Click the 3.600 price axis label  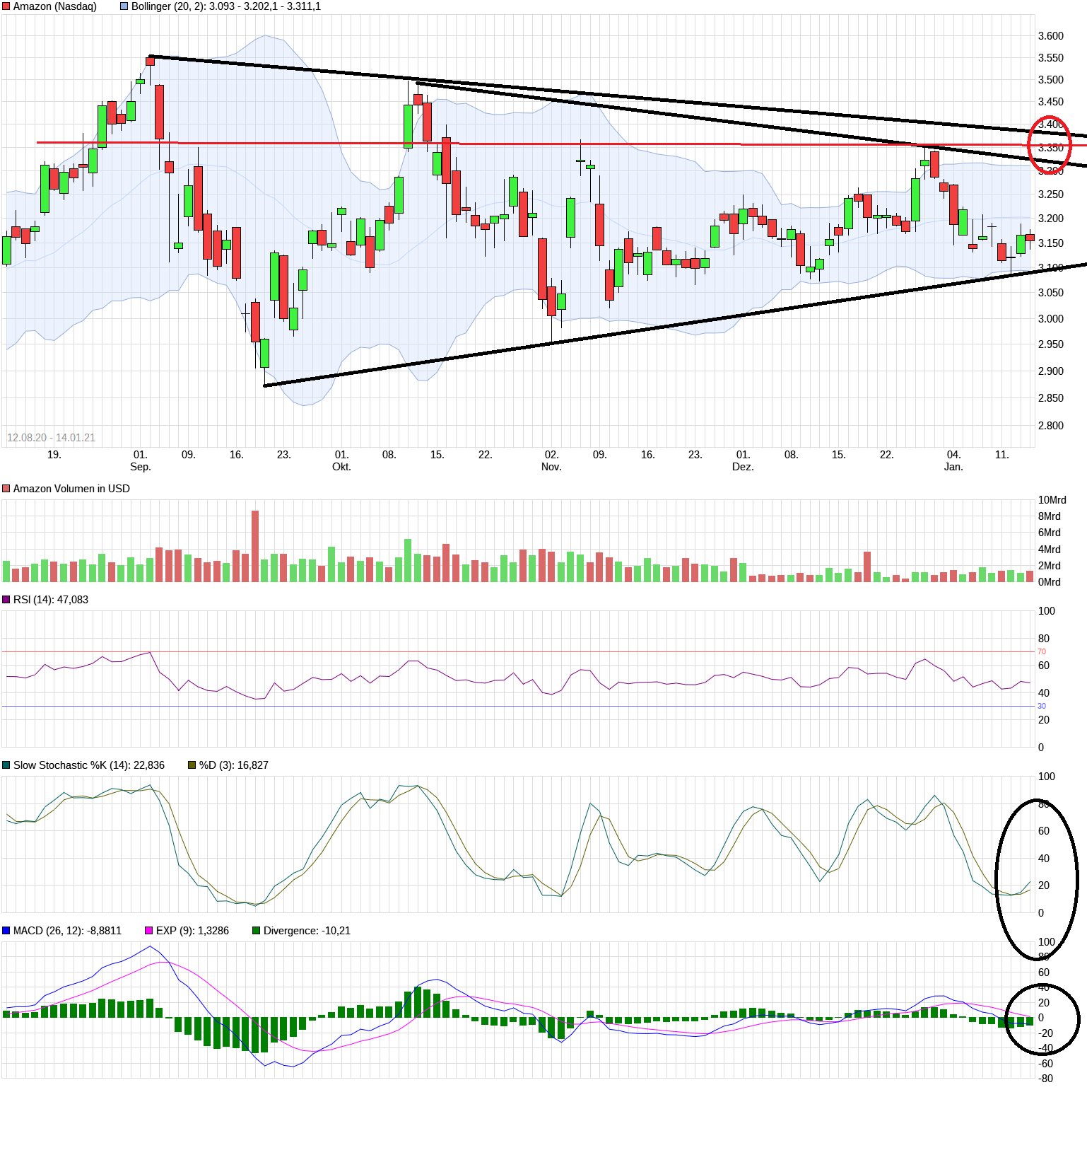(1051, 36)
